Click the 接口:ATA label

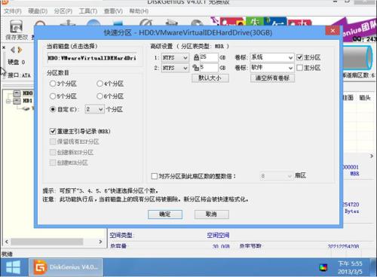[x=19, y=75]
